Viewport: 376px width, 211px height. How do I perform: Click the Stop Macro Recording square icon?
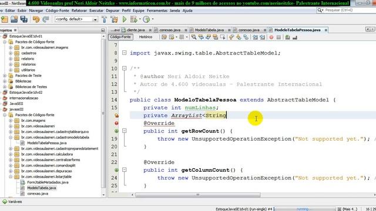coord(278,37)
